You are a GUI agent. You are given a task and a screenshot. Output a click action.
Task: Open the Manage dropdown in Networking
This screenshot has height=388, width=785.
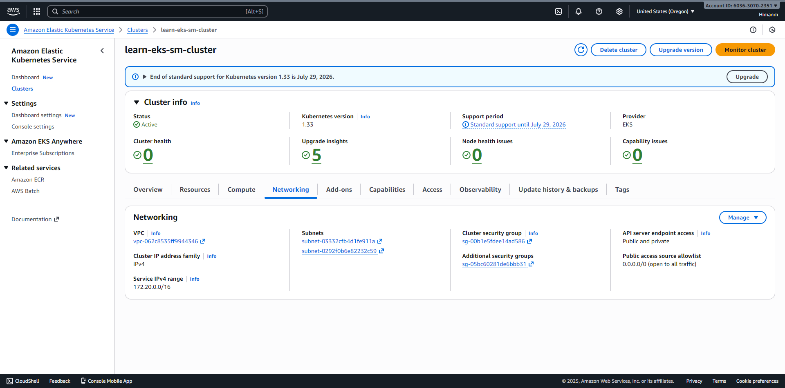tap(742, 217)
